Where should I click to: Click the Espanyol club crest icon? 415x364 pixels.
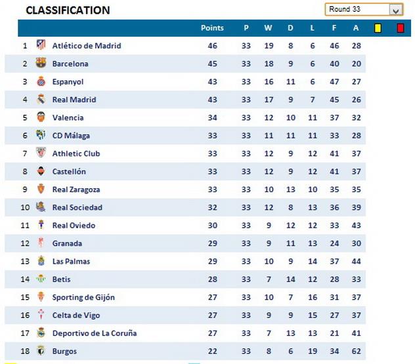click(41, 82)
